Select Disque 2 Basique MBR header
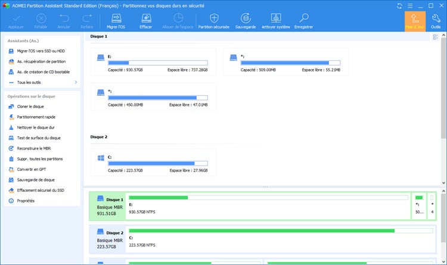 pos(107,239)
